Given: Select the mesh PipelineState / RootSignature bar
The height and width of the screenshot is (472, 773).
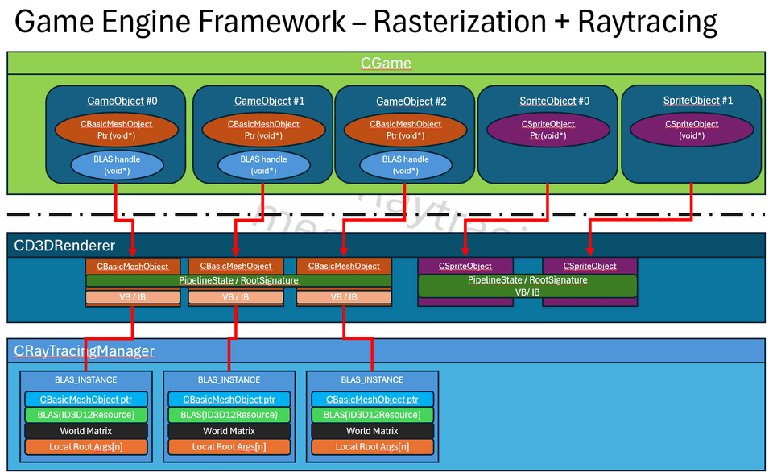Looking at the screenshot, I should [238, 280].
